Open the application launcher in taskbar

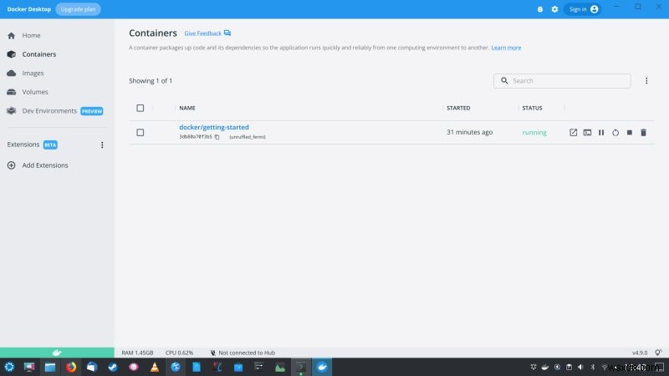pos(9,367)
